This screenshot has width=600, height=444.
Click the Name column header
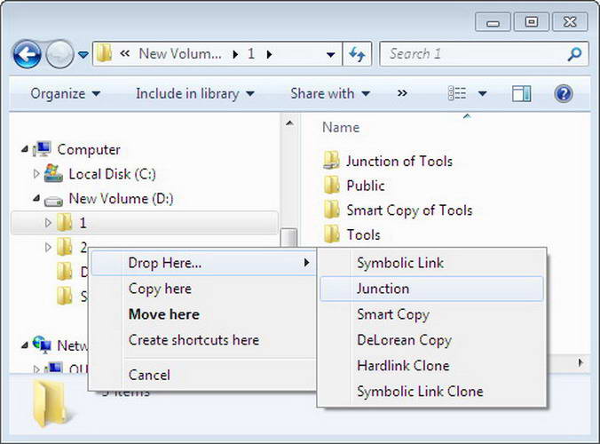point(341,128)
